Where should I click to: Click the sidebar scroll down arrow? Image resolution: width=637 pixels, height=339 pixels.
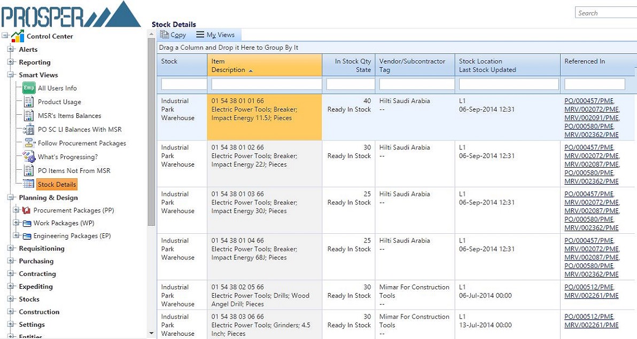click(152, 333)
